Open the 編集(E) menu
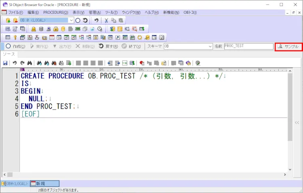The height and width of the screenshot is (193, 303). (x=33, y=12)
